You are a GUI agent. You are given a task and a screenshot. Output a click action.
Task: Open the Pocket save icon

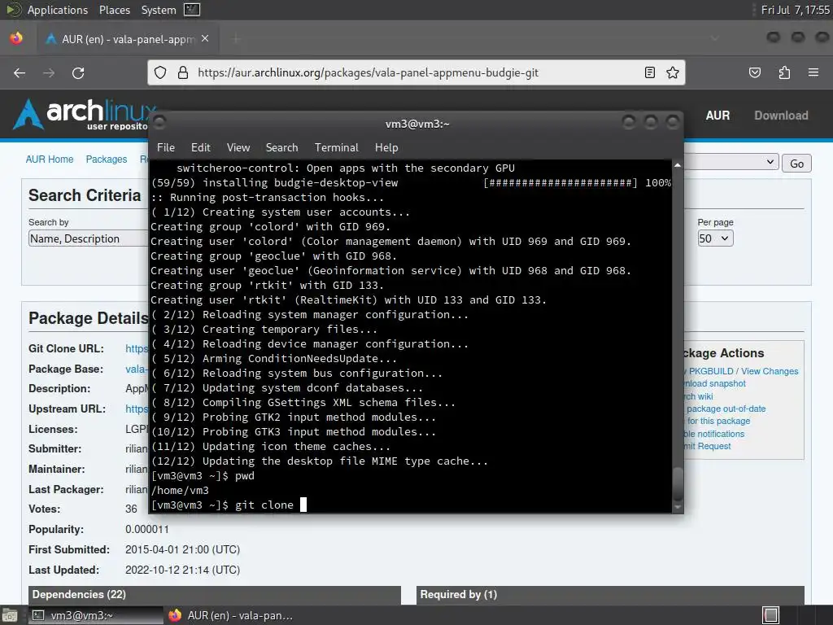[755, 72]
